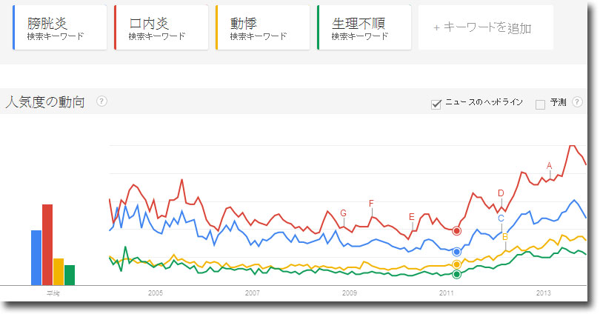Click blue data point circle on chart

pyautogui.click(x=456, y=252)
